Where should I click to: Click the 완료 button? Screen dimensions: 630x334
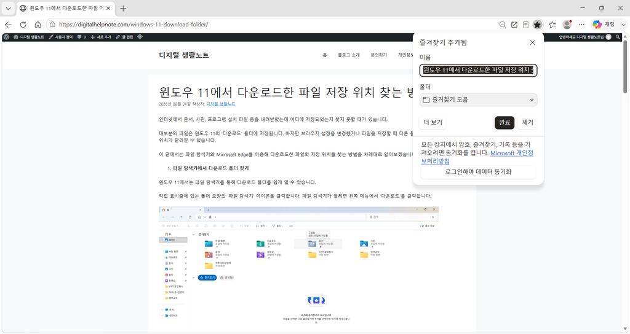504,122
